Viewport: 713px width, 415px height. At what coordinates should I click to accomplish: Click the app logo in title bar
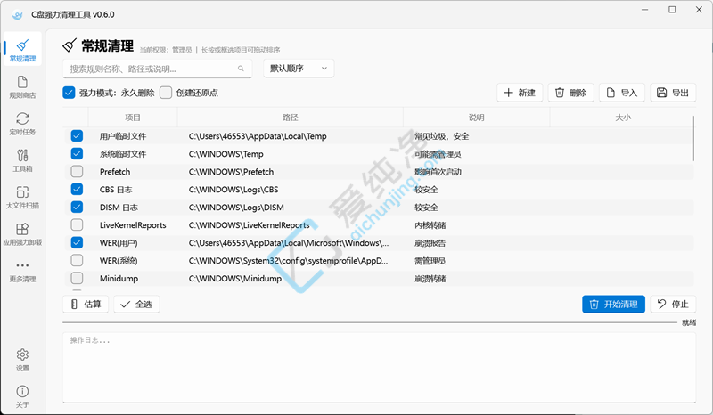(17, 14)
